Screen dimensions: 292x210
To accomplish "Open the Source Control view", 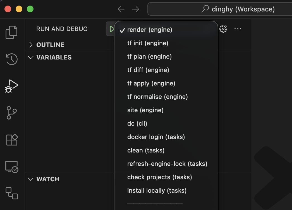I will (12, 113).
